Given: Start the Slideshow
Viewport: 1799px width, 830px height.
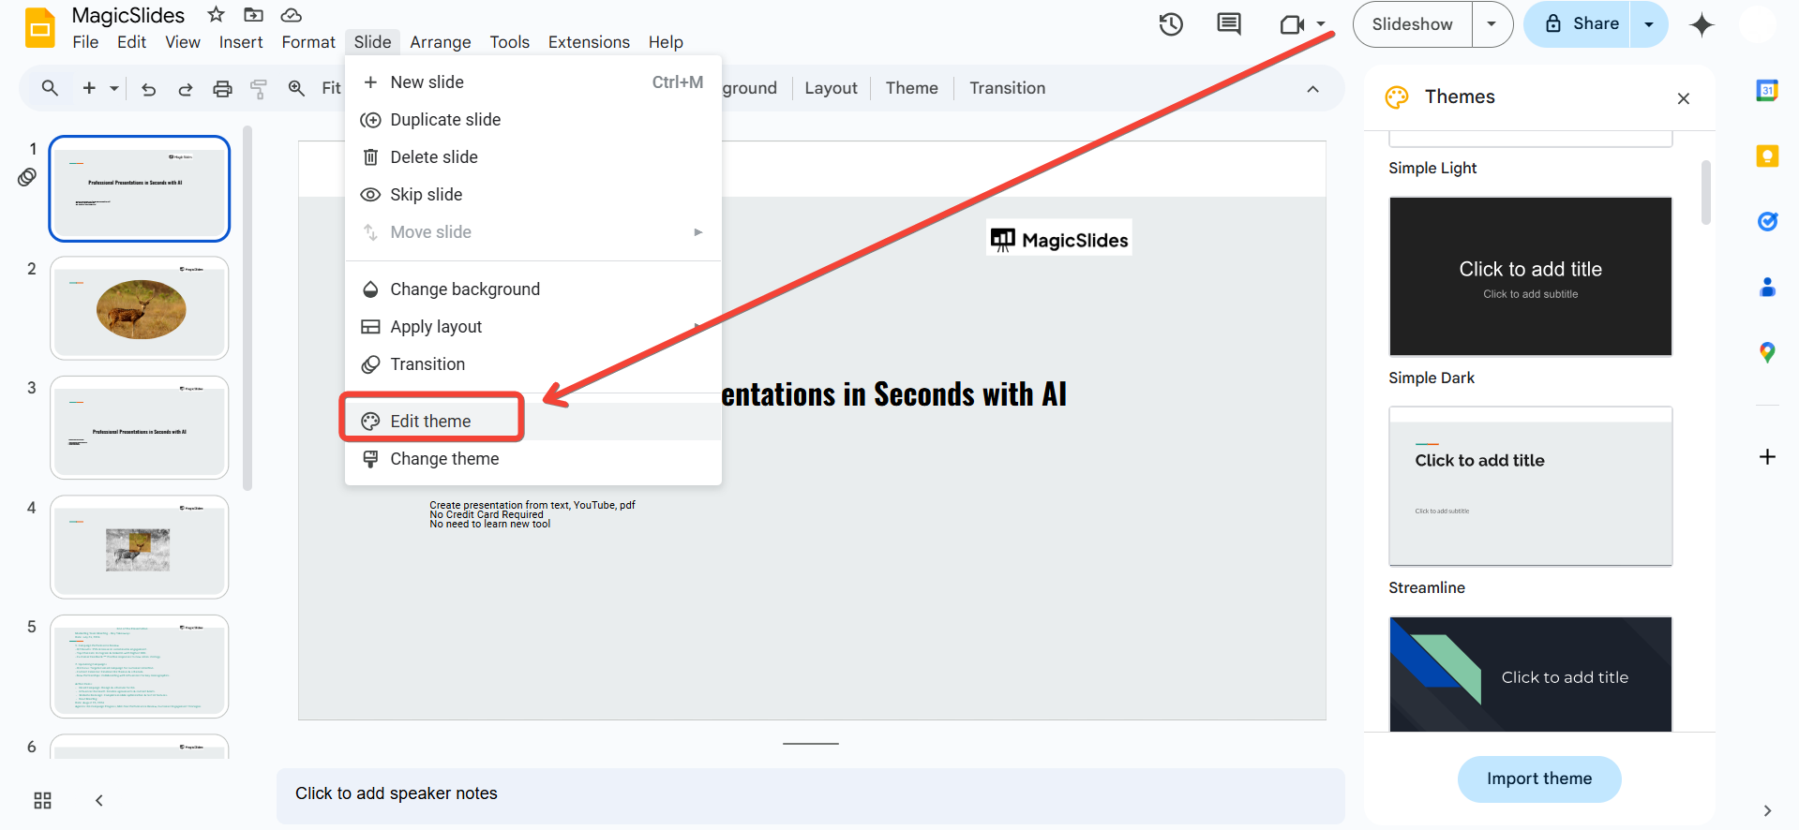Looking at the screenshot, I should coord(1412,24).
